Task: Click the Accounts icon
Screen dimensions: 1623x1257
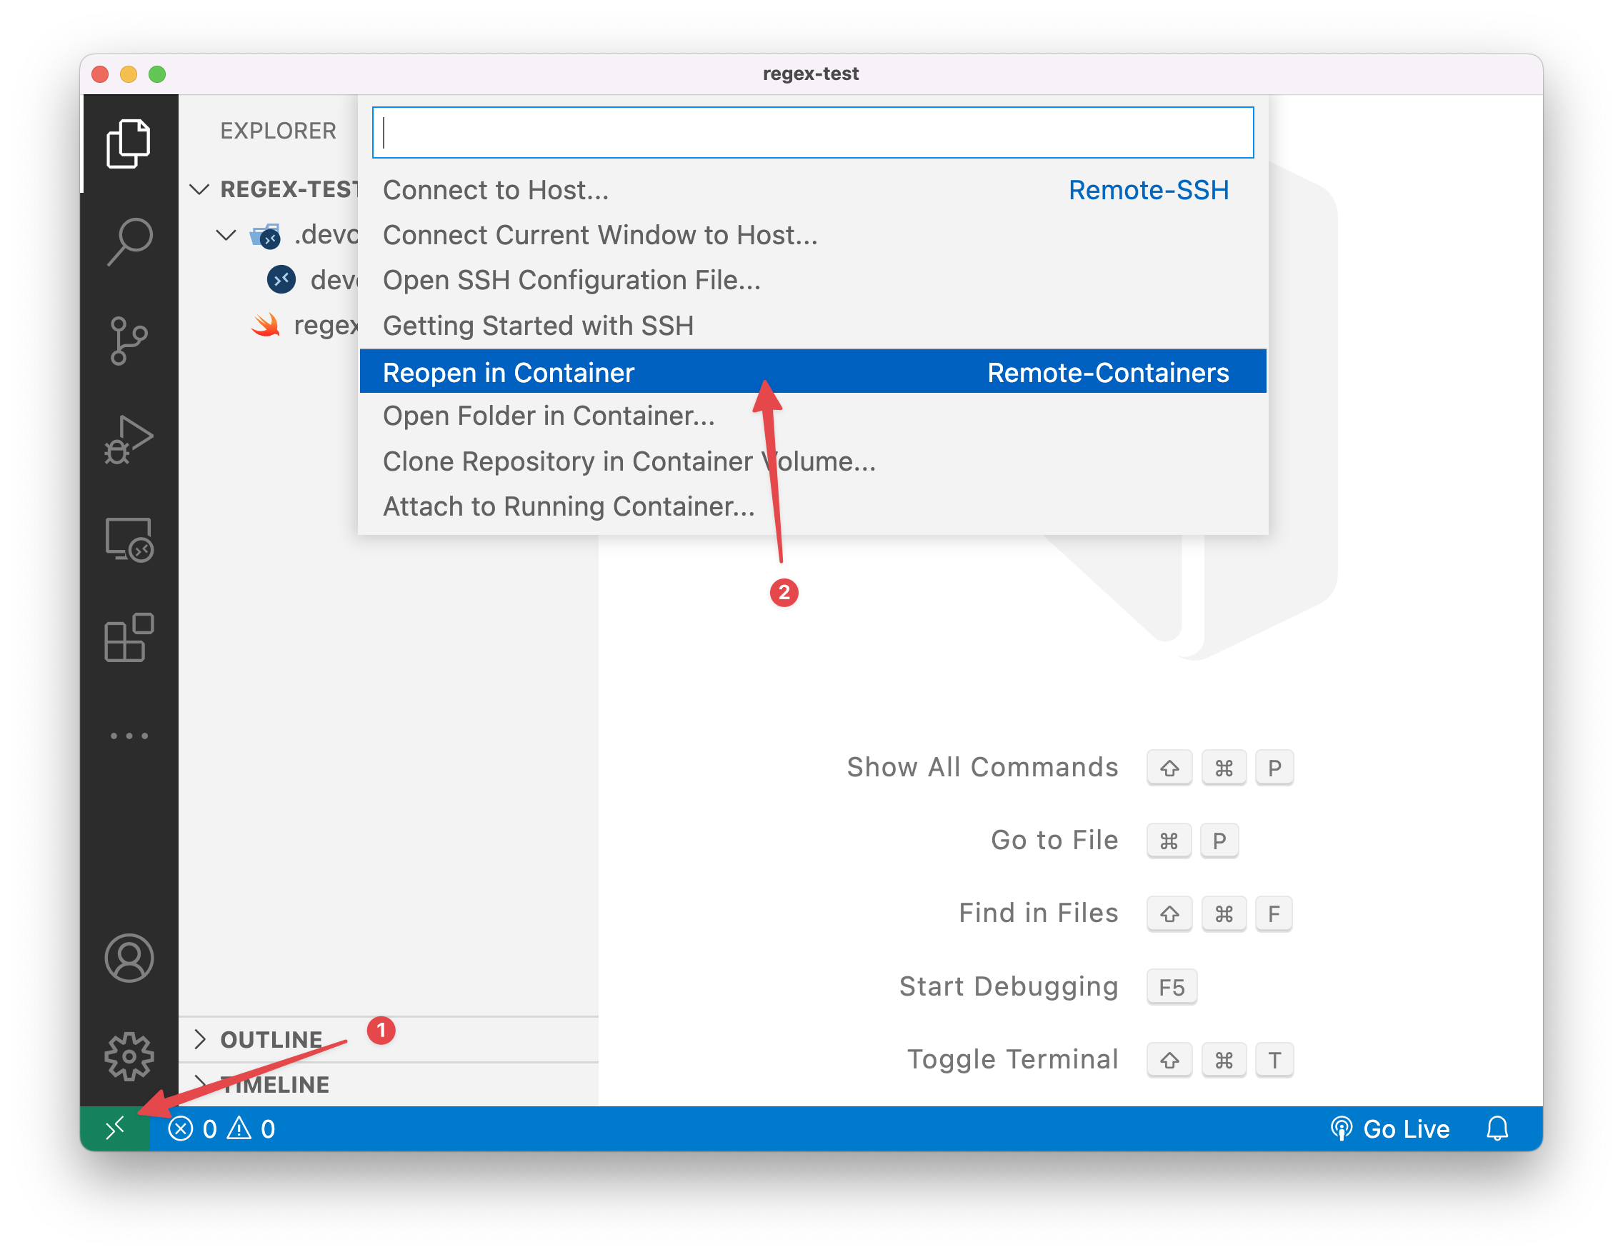Action: tap(129, 958)
